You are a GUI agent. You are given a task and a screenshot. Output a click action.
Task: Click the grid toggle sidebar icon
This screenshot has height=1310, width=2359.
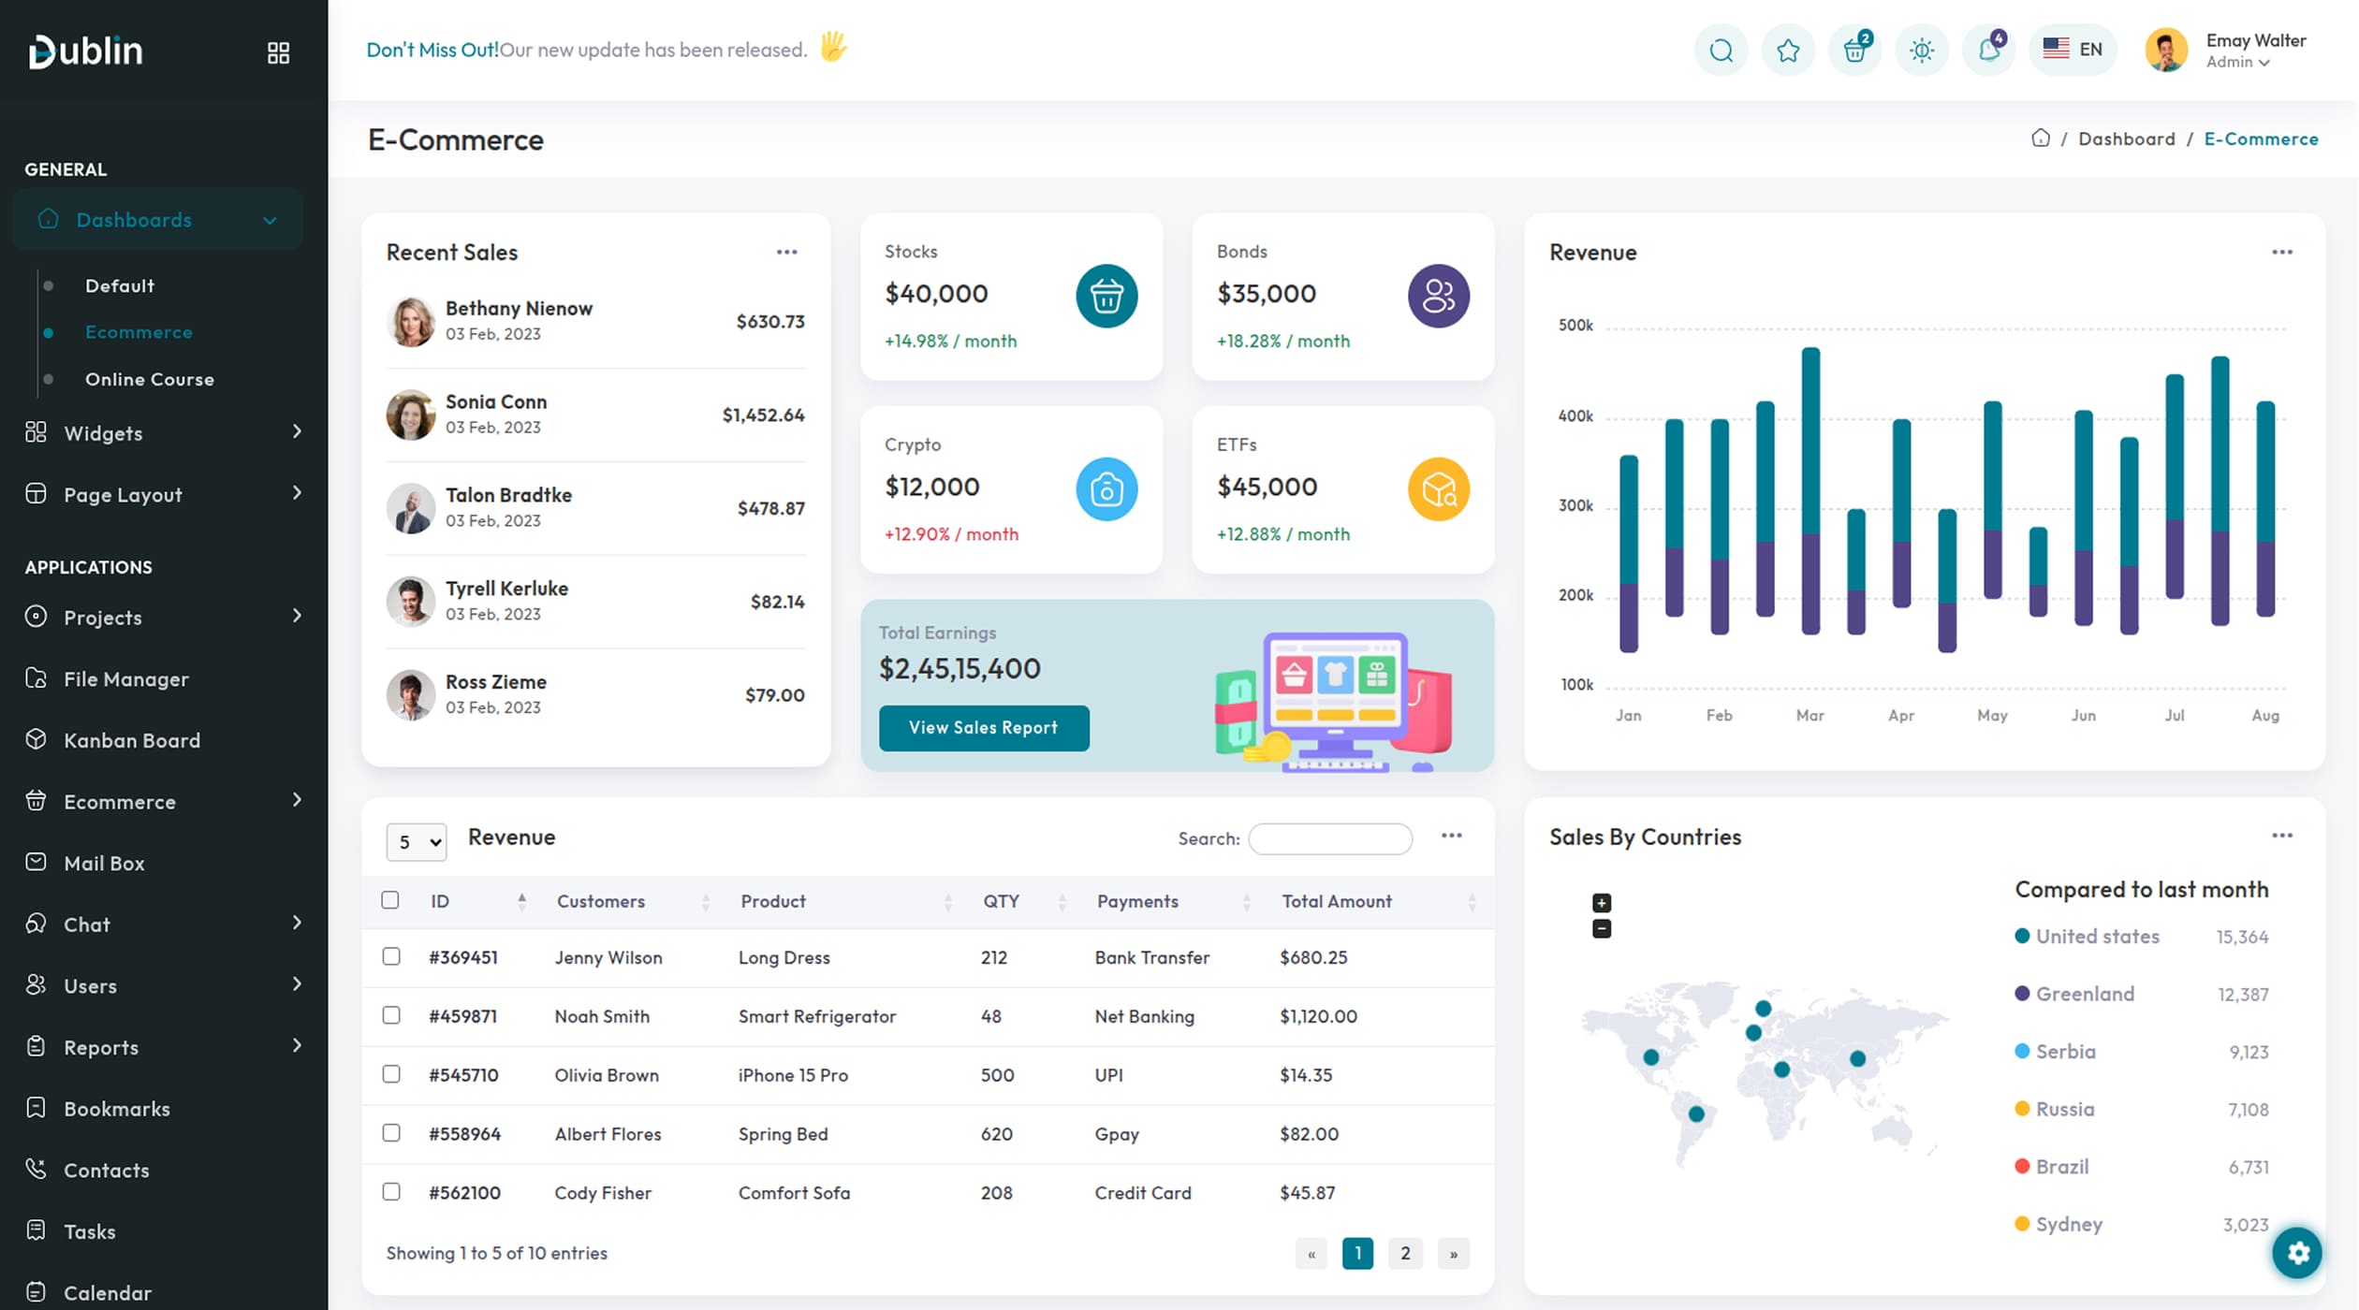278,52
